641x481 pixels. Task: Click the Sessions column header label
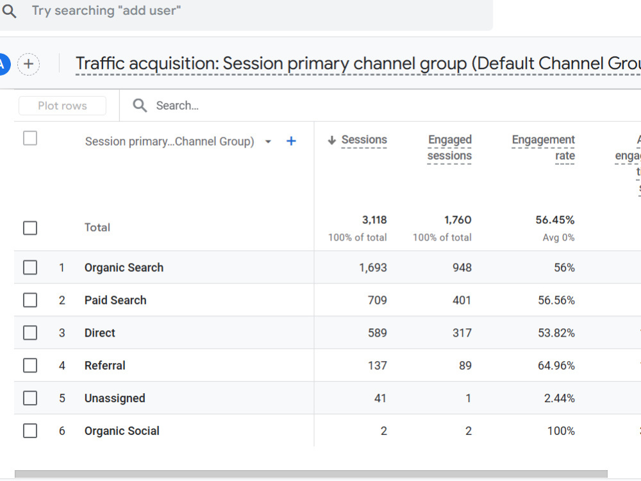pyautogui.click(x=364, y=140)
